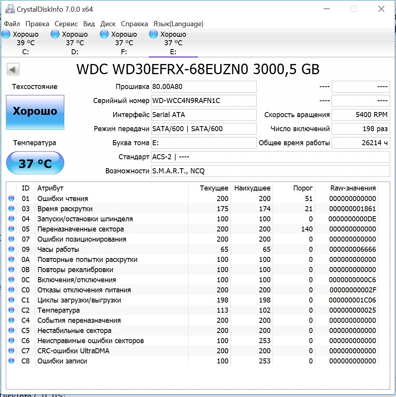The height and width of the screenshot is (397, 396).
Task: Select the Переназначенные сектора row
Action: point(80,229)
